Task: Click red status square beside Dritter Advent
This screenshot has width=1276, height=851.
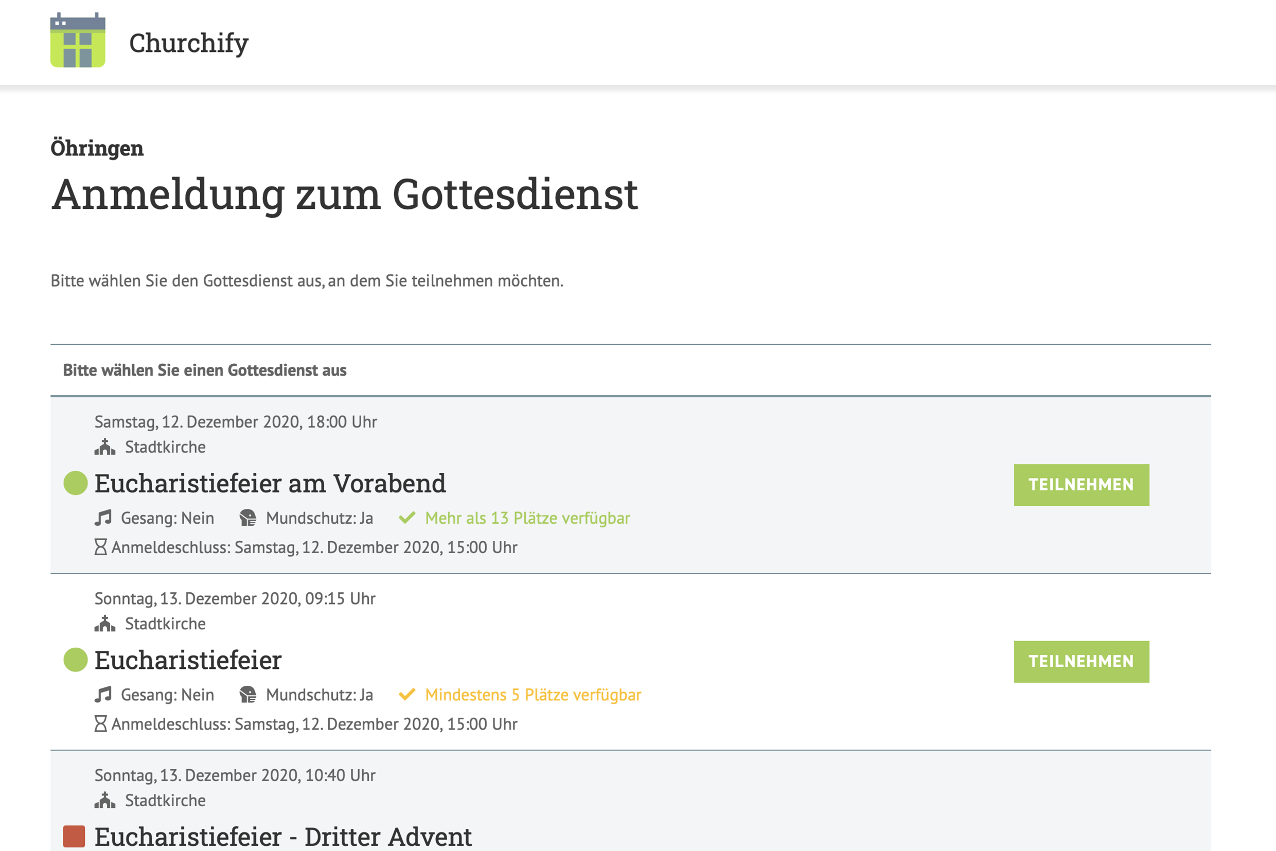Action: click(x=75, y=837)
